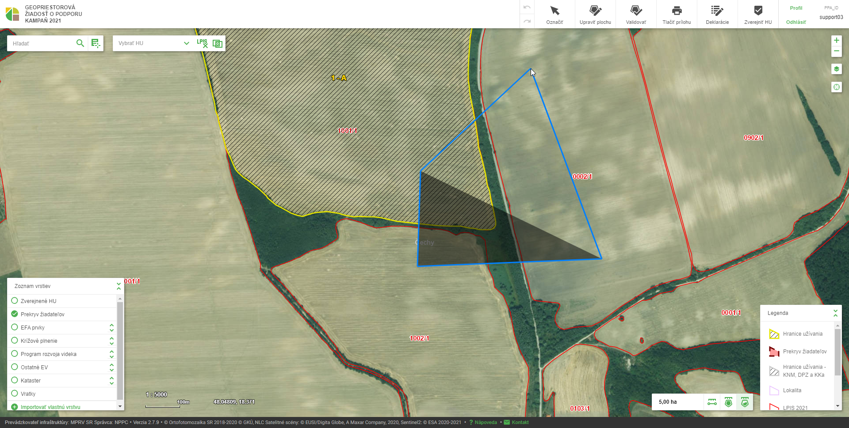Expand Krížové plnenie sublayers
Viewport: 849px width, 428px height.
(x=111, y=341)
